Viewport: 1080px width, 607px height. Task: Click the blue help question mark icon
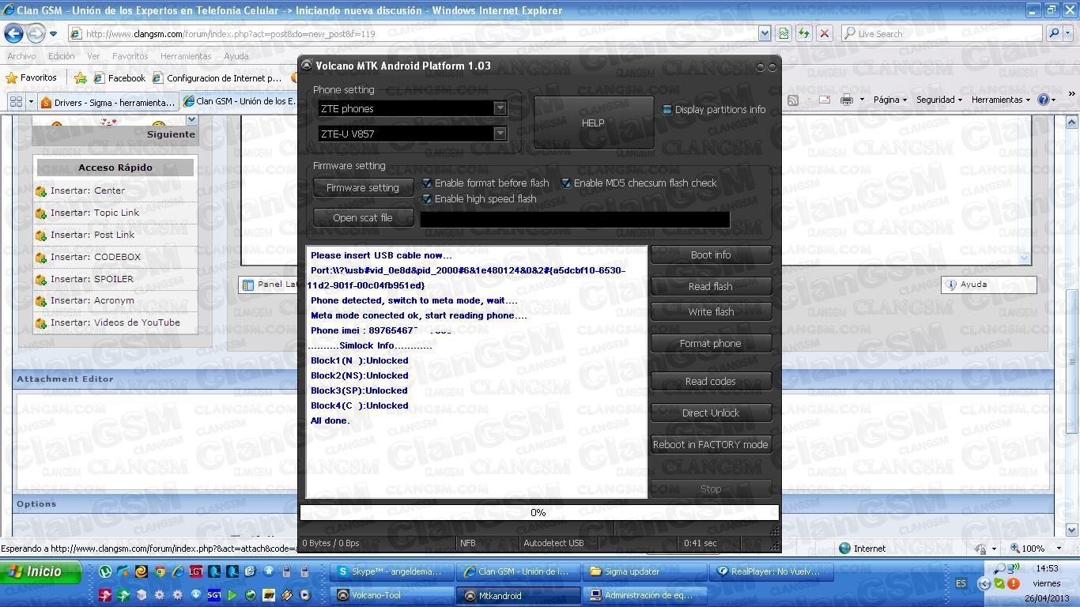(x=1042, y=100)
